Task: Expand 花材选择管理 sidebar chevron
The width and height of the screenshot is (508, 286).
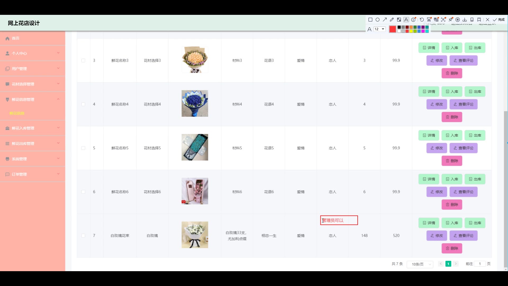Action: [x=58, y=84]
